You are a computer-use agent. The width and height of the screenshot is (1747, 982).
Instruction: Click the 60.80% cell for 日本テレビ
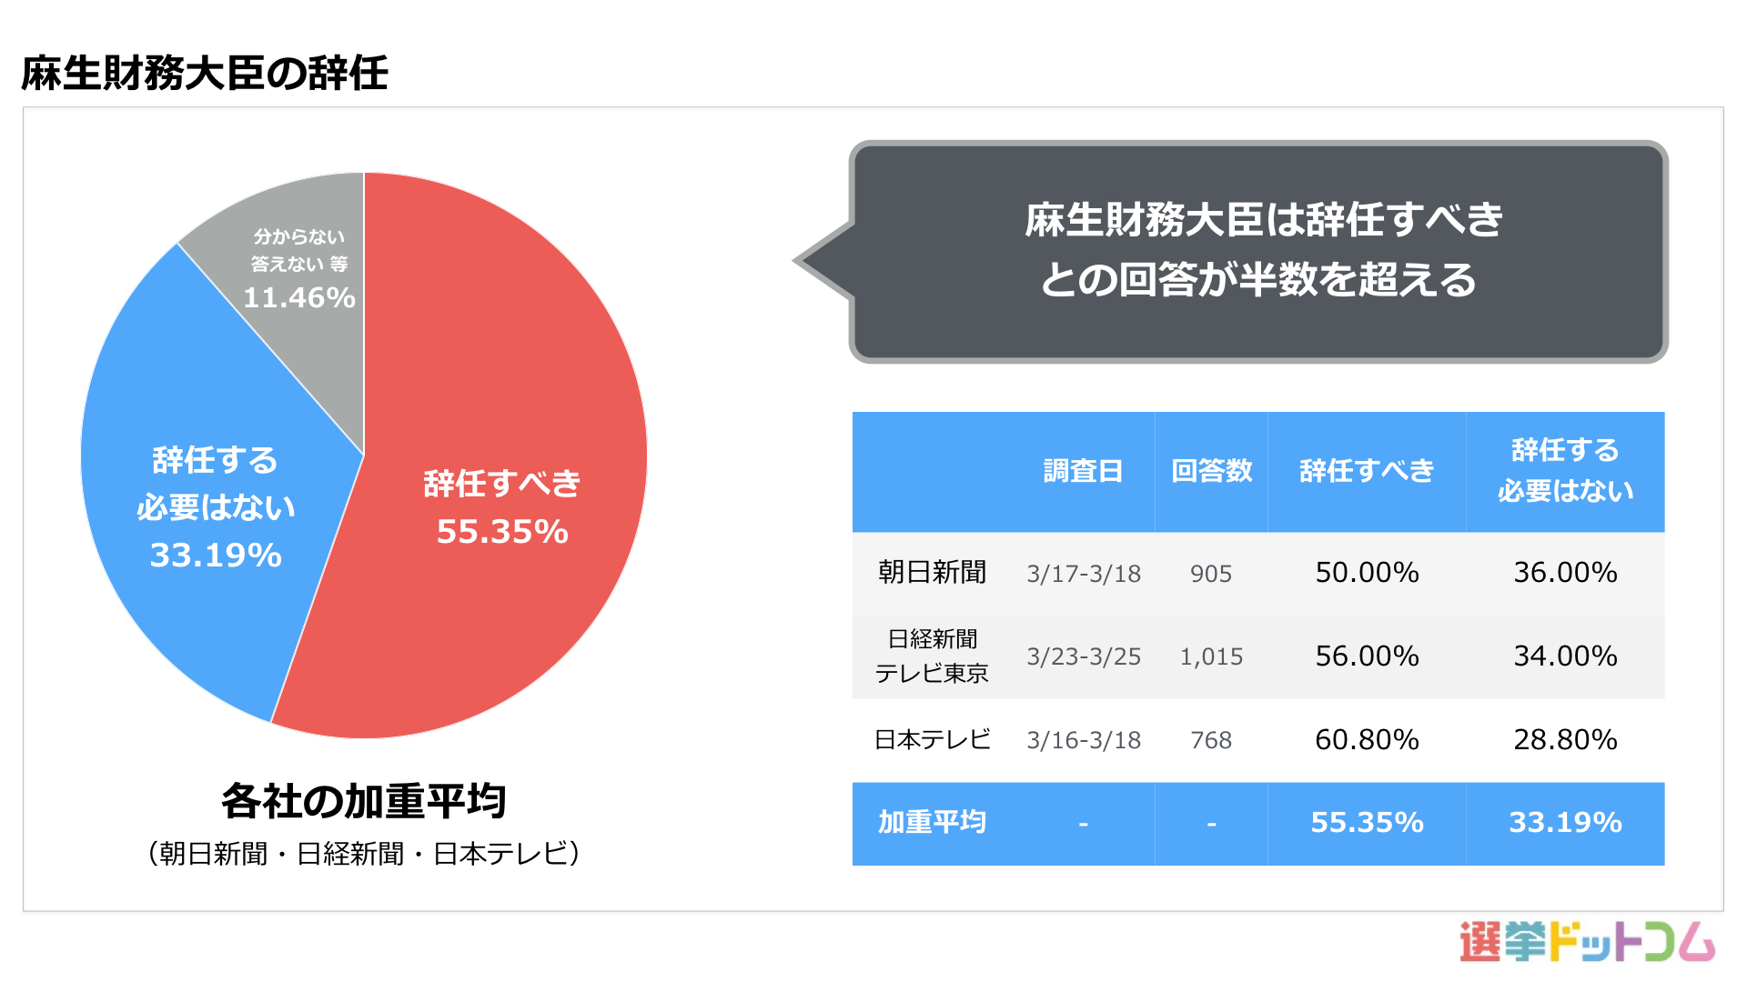pos(1367,740)
